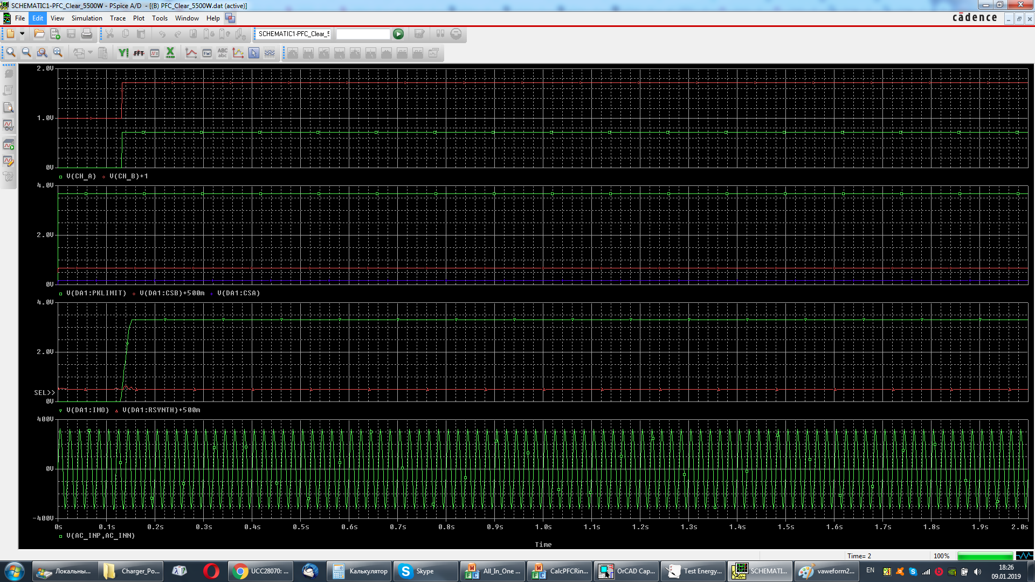
Task: Click the Append file icon
Action: tap(55, 34)
